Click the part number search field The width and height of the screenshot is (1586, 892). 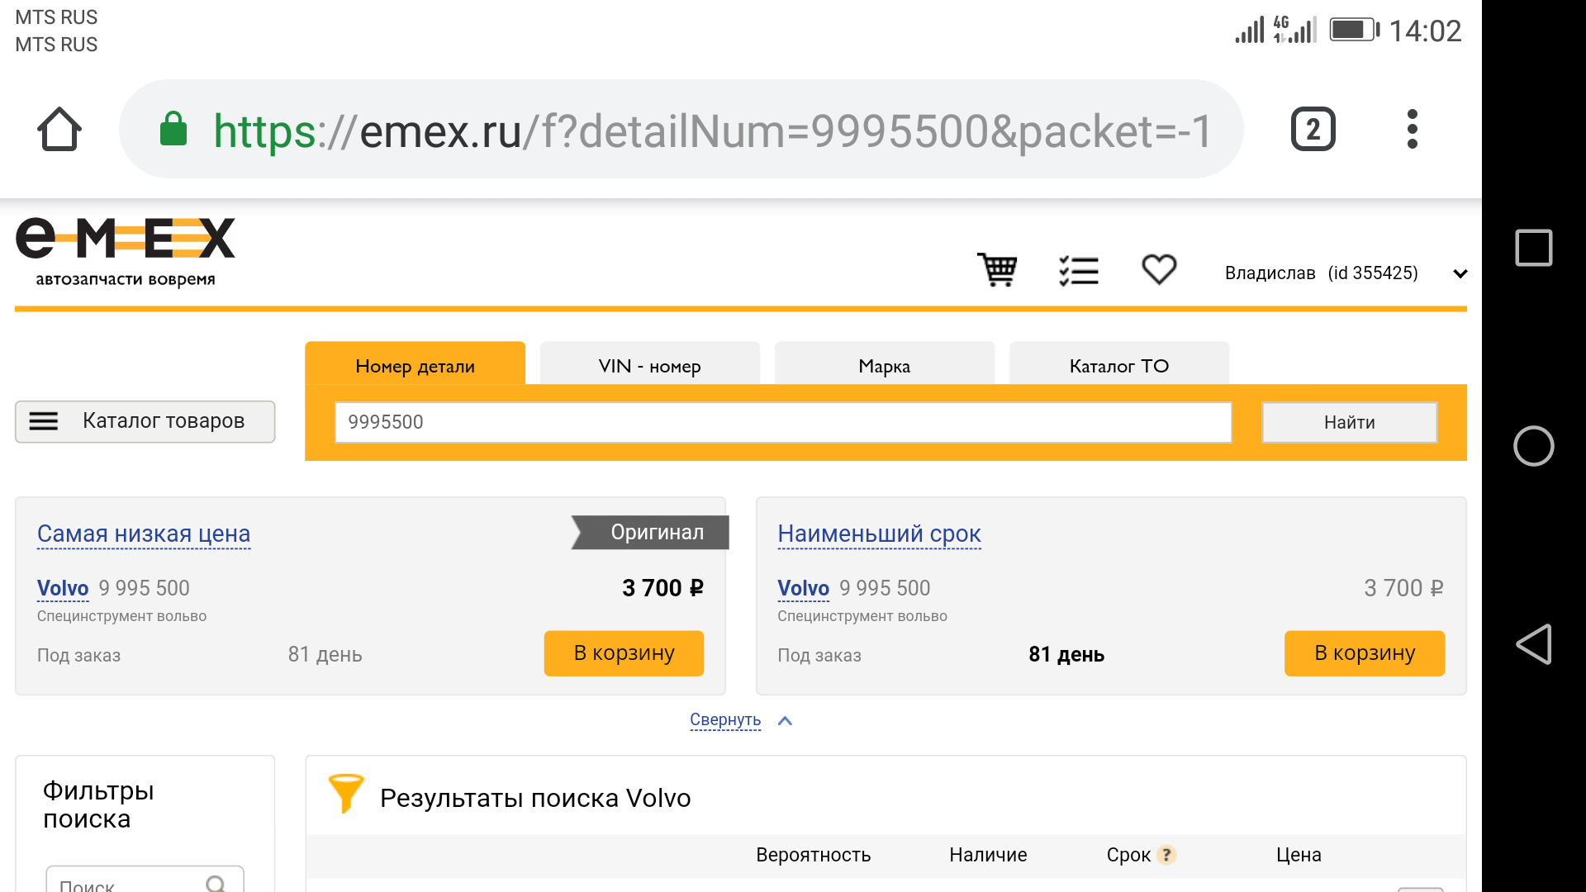[x=783, y=422]
